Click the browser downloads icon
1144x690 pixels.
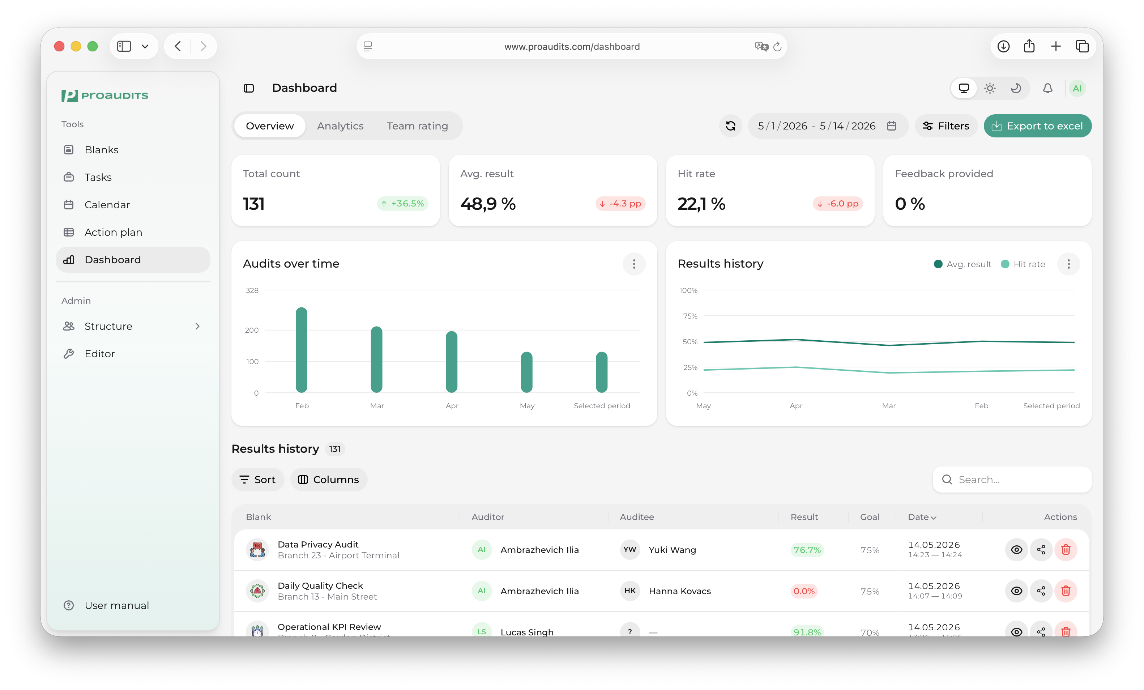point(1004,46)
